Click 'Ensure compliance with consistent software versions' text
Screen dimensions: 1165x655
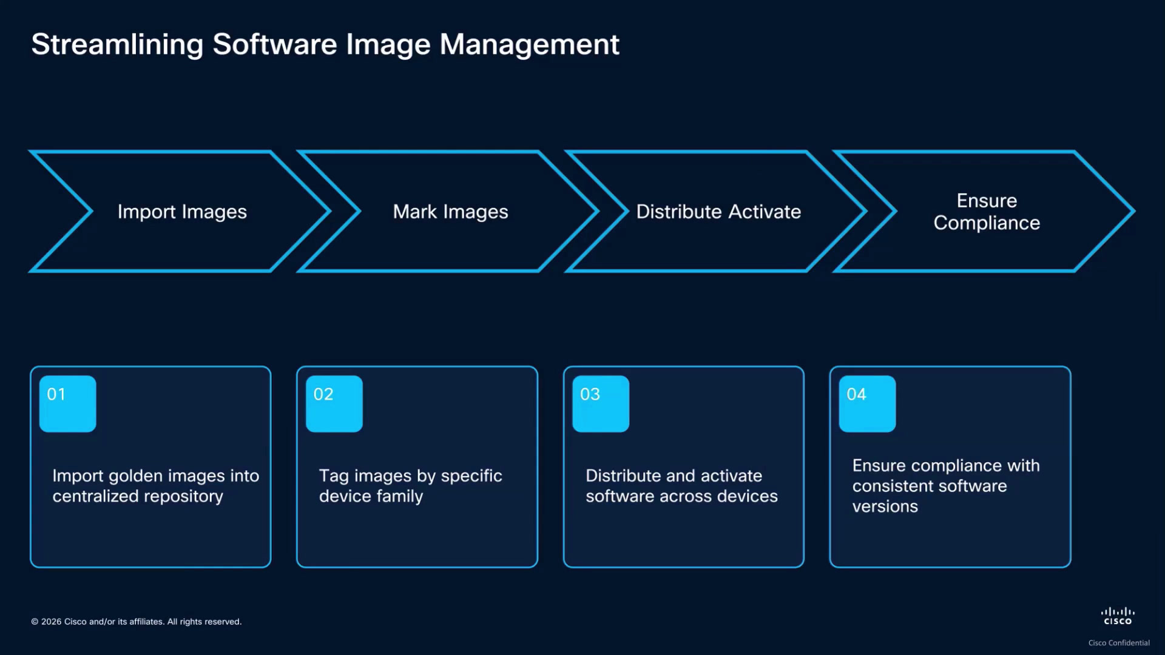[x=946, y=486]
